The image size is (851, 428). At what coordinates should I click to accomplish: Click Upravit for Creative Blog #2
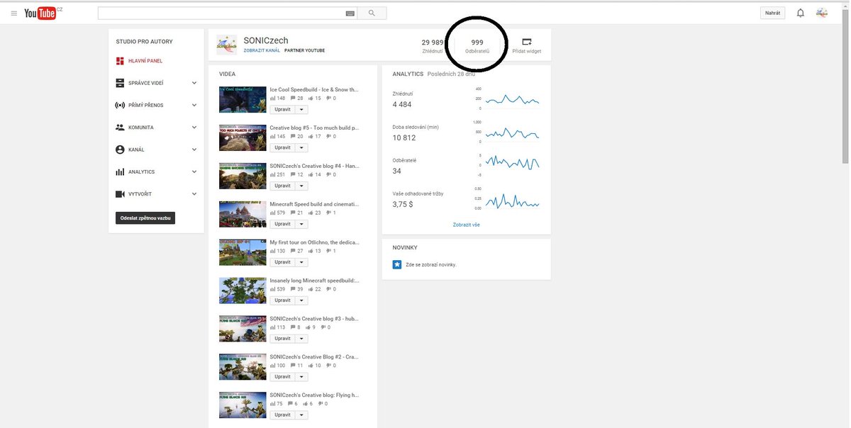pos(282,377)
